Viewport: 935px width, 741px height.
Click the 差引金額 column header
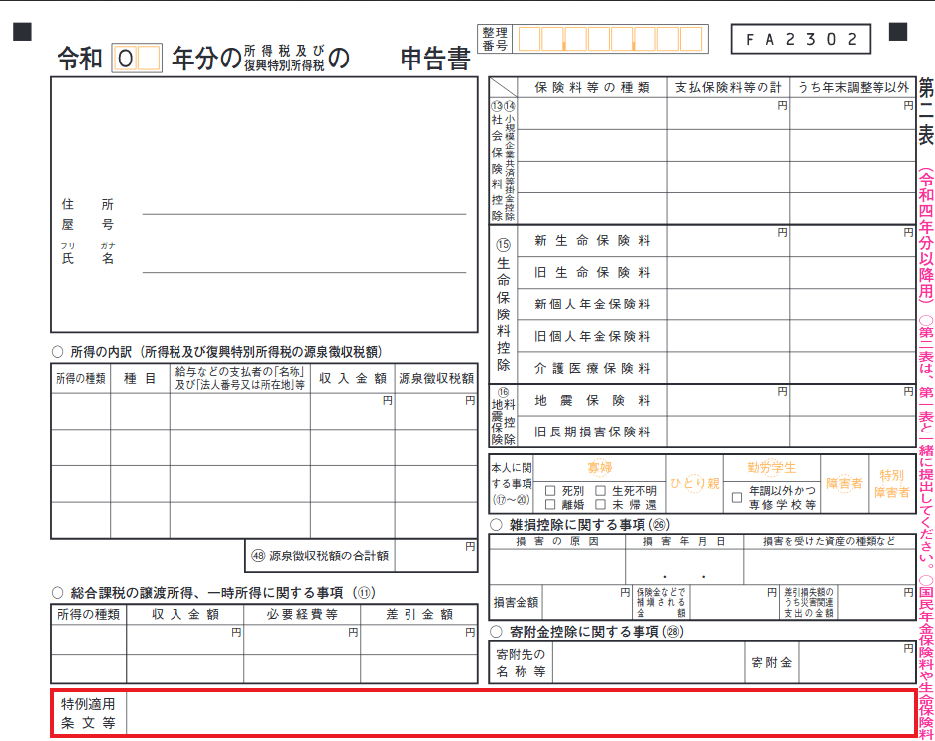[419, 614]
